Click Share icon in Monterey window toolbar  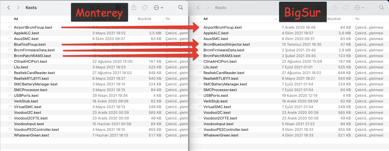point(134,8)
